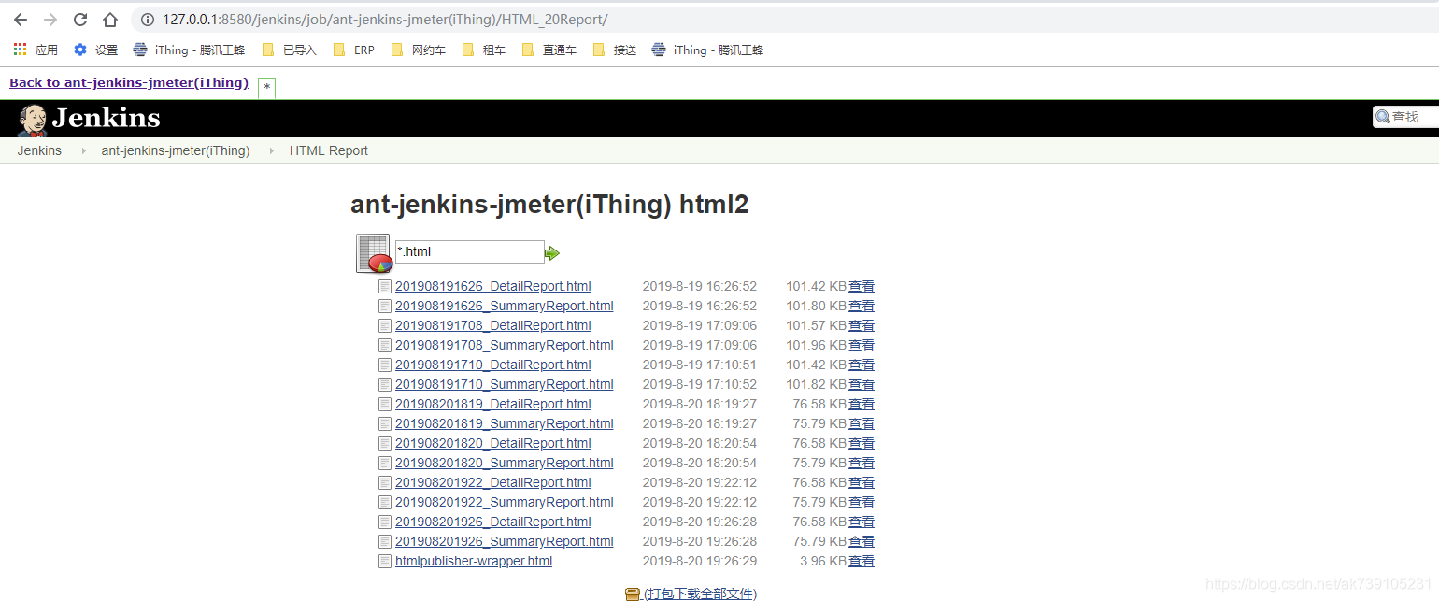
Task: Open 201908201926_DetailReport.html
Action: pos(493,522)
